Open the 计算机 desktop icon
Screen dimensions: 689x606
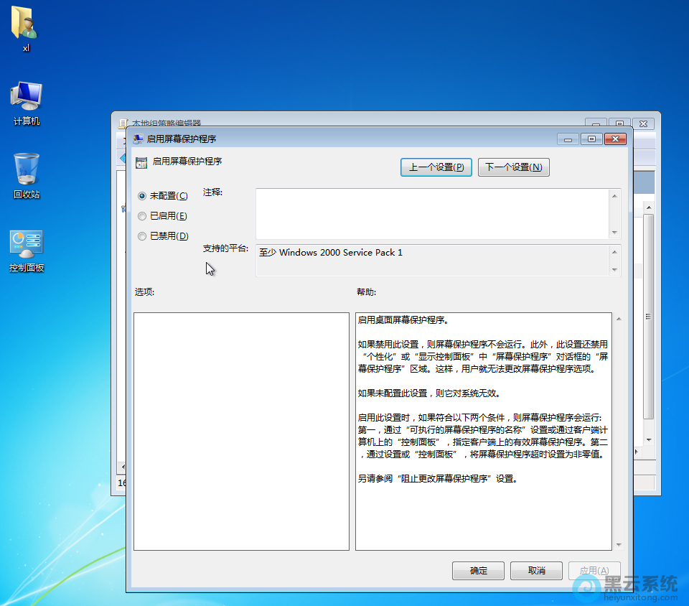27,97
